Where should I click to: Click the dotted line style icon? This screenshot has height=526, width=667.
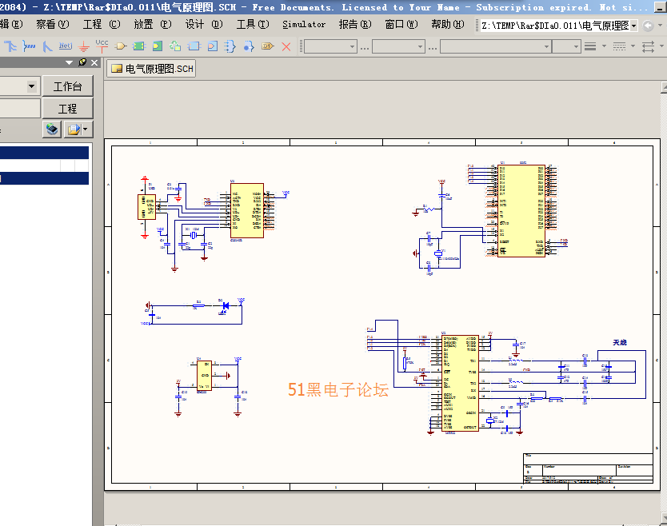[619, 46]
